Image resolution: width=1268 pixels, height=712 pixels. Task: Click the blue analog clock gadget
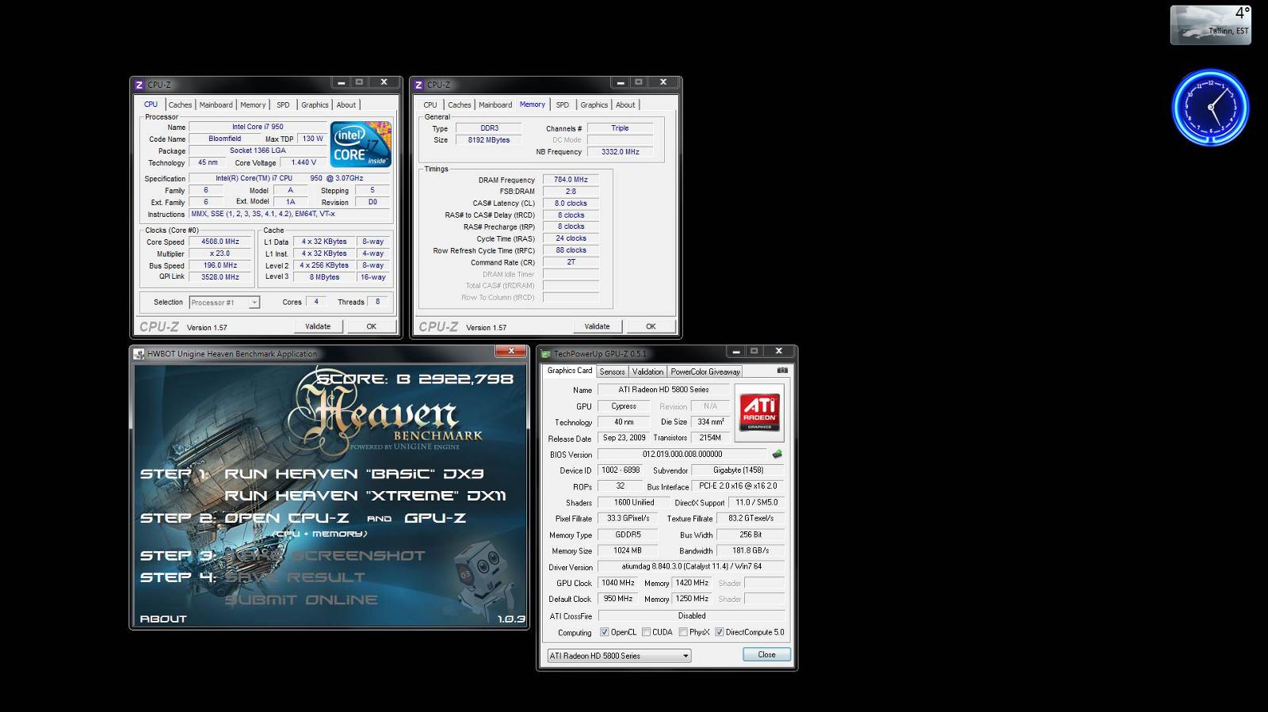pos(1210,108)
